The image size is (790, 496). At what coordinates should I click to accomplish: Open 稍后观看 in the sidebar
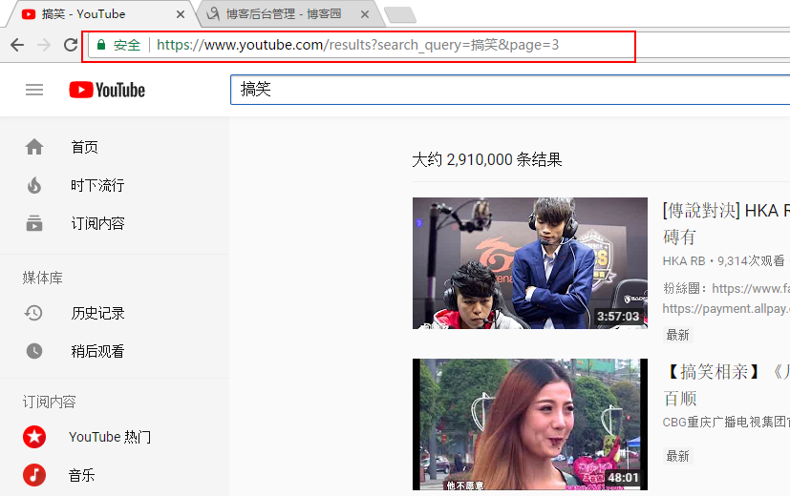click(x=97, y=351)
